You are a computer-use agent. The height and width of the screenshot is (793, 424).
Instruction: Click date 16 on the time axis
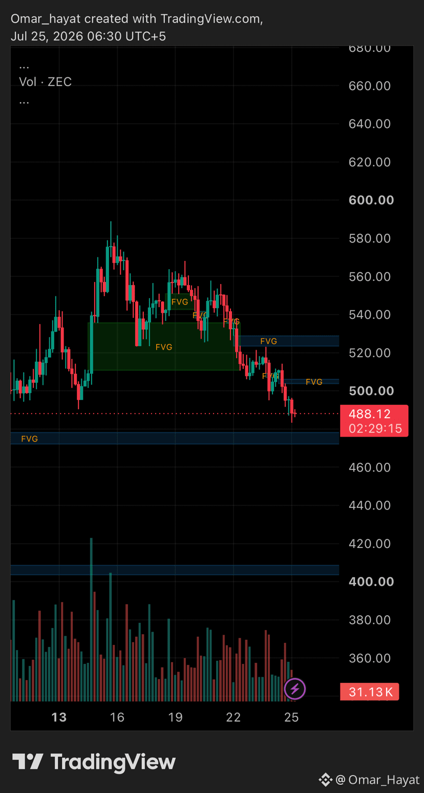[x=117, y=717]
